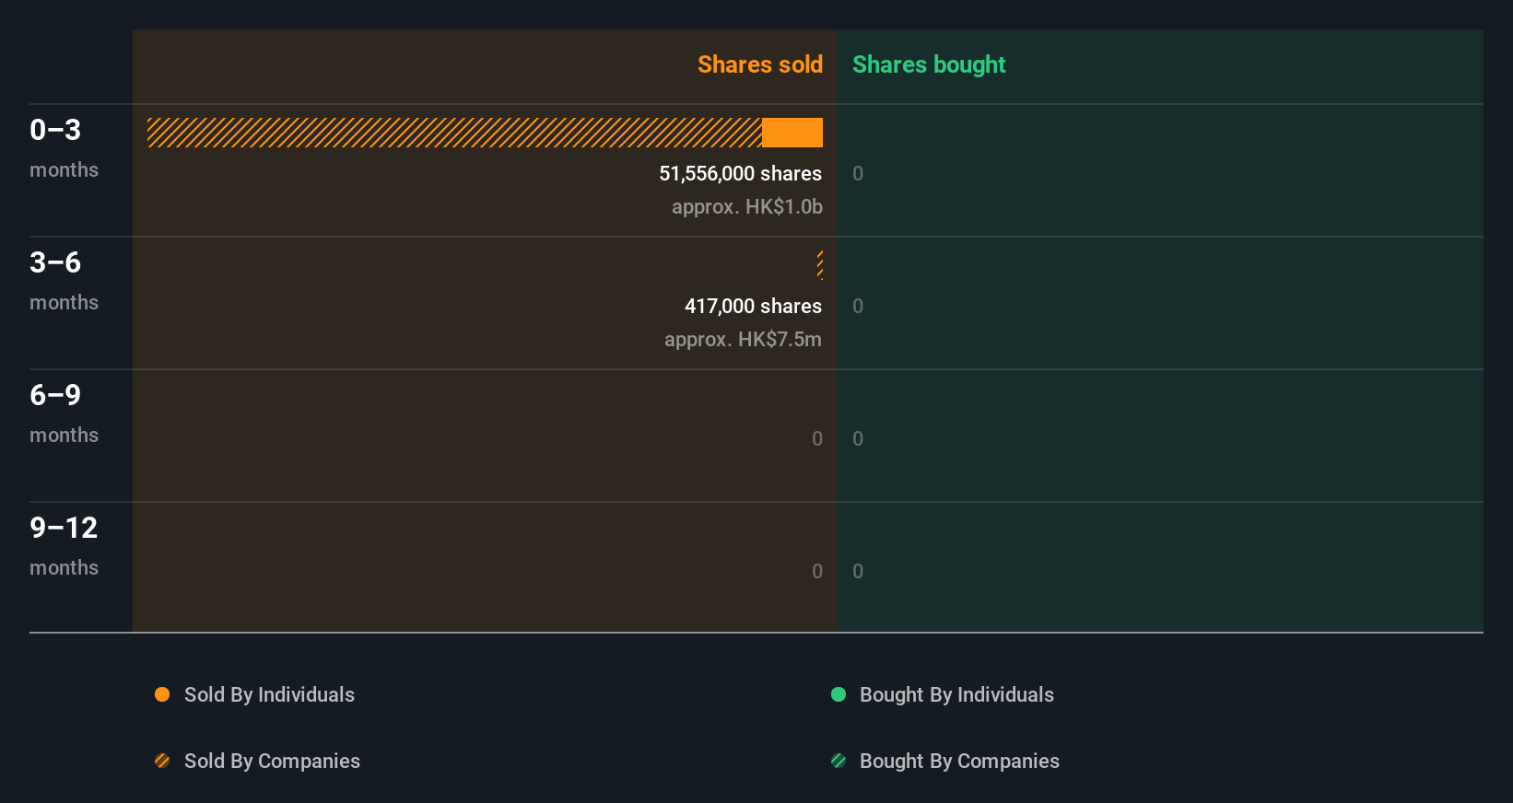Click the bought 0 value in 9–12 months row

coord(858,572)
